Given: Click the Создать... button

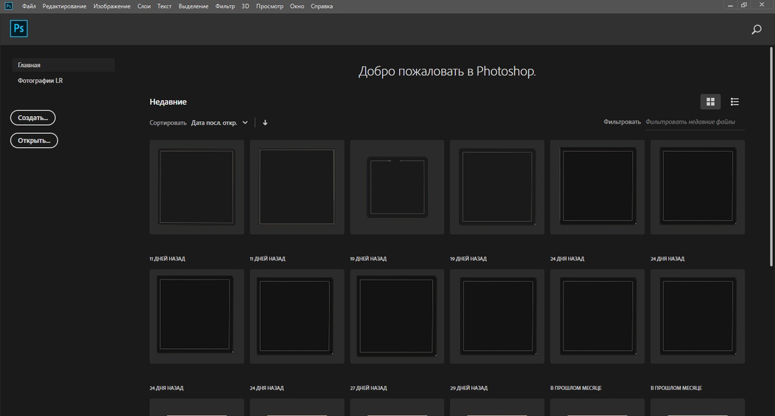Looking at the screenshot, I should tap(33, 118).
